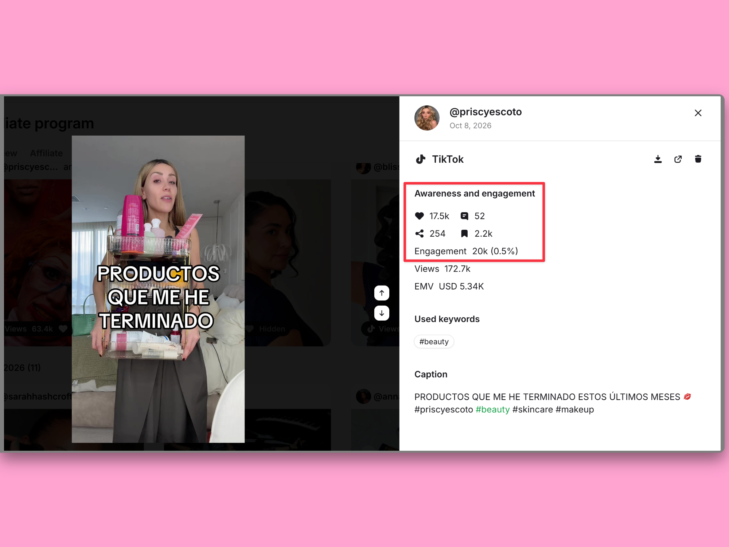
Task: Click the saves bookmark icon
Action: [464, 233]
